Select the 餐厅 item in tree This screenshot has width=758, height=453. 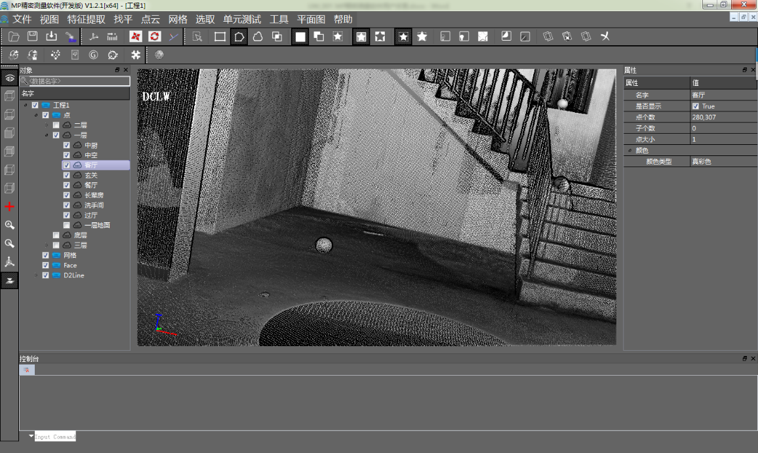click(90, 186)
